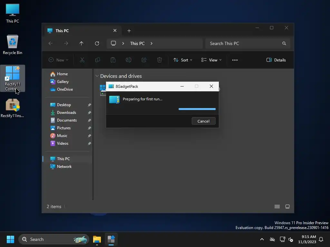330x247 pixels.
Task: Go forward in File Explorer
Action: click(66, 43)
